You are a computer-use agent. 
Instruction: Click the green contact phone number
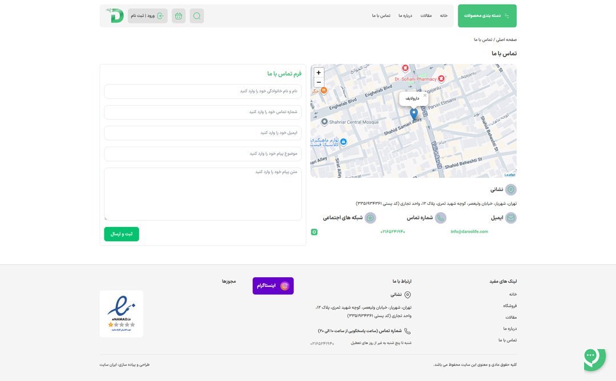[x=392, y=232]
